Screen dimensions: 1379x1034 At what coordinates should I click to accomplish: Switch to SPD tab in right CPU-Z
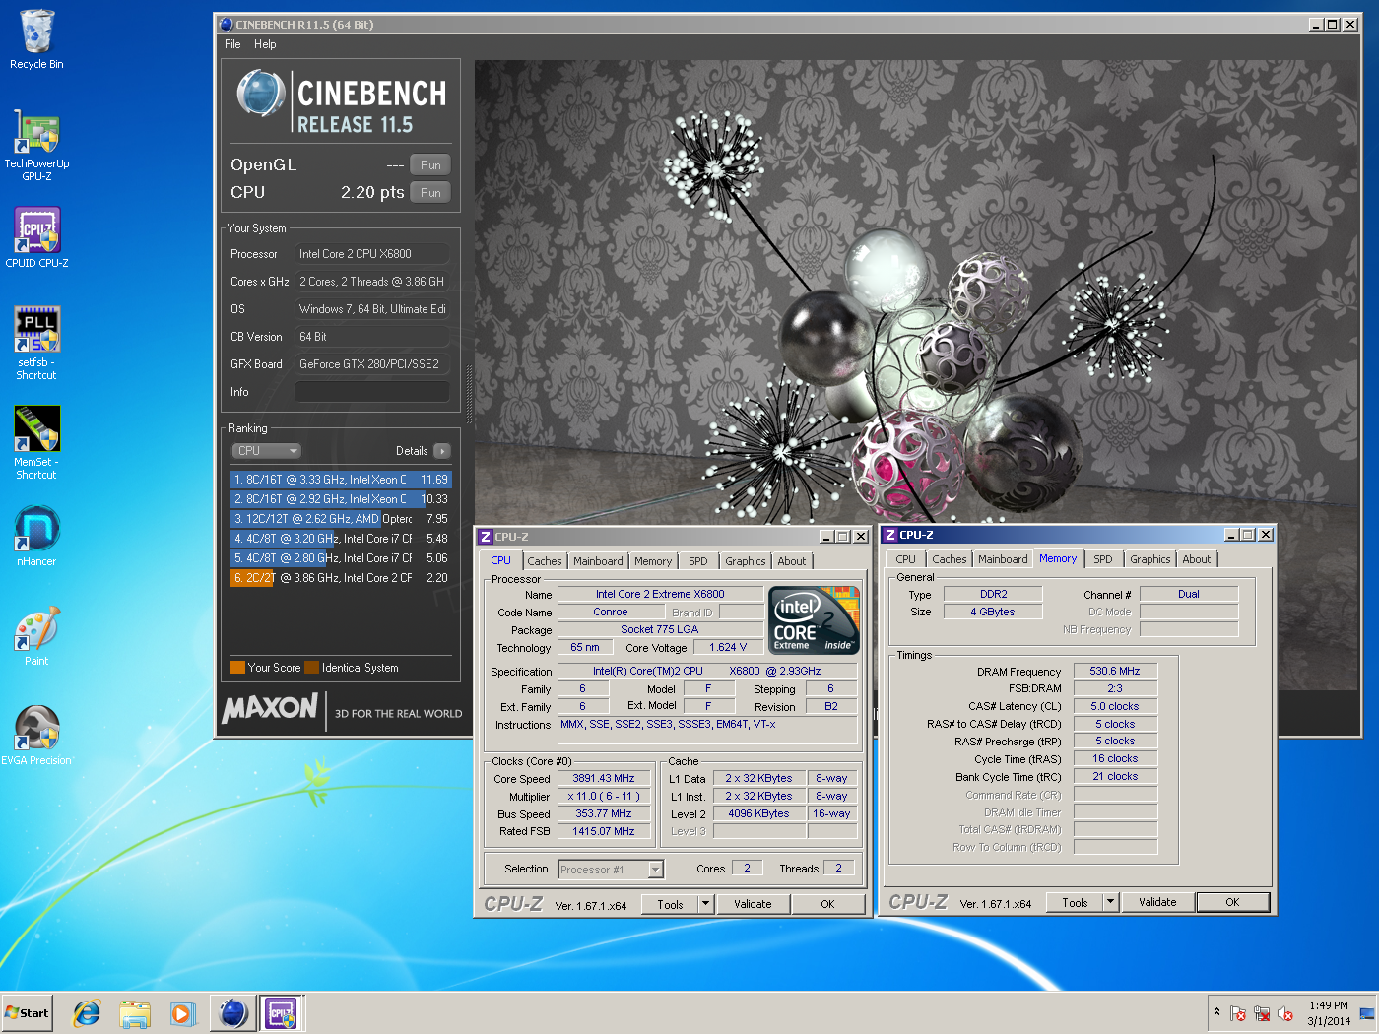tap(1103, 559)
